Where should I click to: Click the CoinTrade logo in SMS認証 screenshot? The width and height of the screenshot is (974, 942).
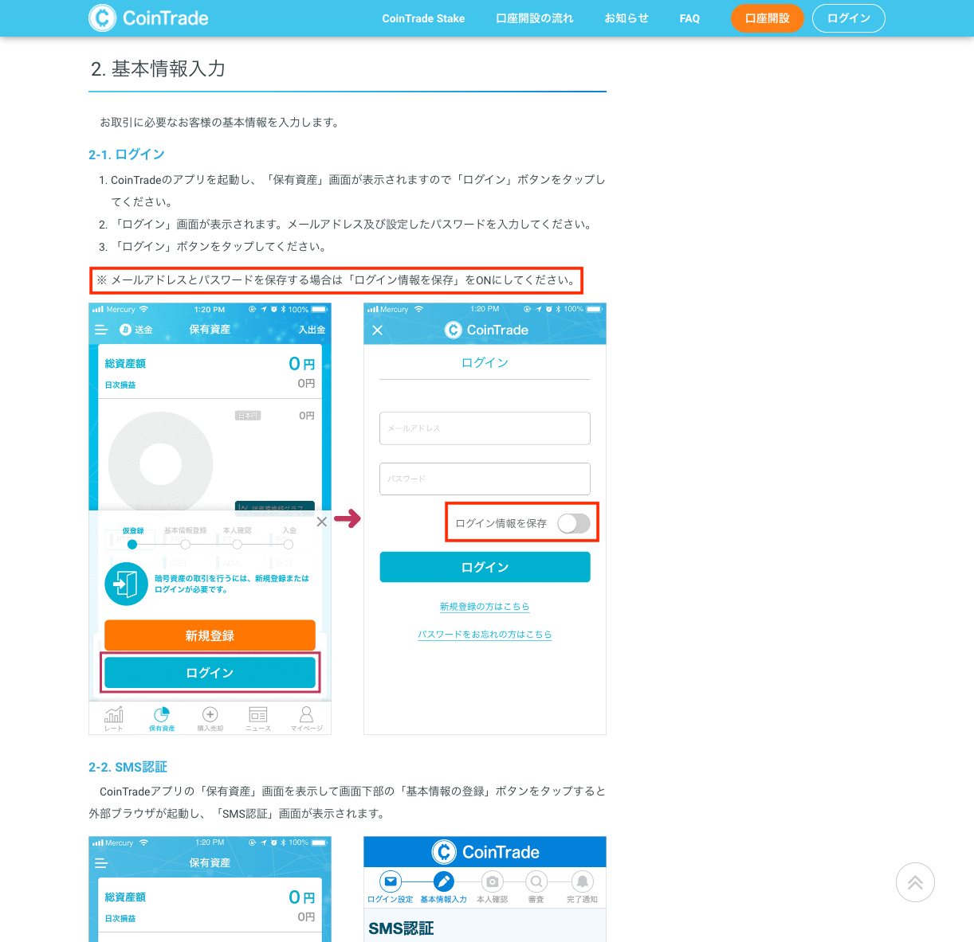[x=485, y=852]
